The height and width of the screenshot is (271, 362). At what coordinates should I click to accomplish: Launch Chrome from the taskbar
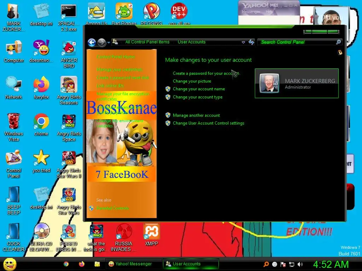click(x=66, y=264)
